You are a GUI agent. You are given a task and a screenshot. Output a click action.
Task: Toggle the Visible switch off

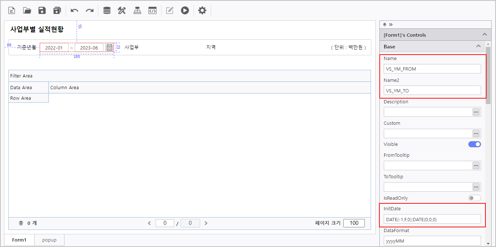tap(474, 144)
